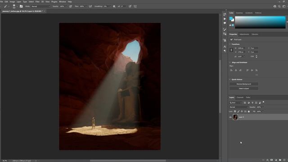288x162 pixels.
Task: Open the layer blending mode Normal dropdown
Action: coord(238,107)
